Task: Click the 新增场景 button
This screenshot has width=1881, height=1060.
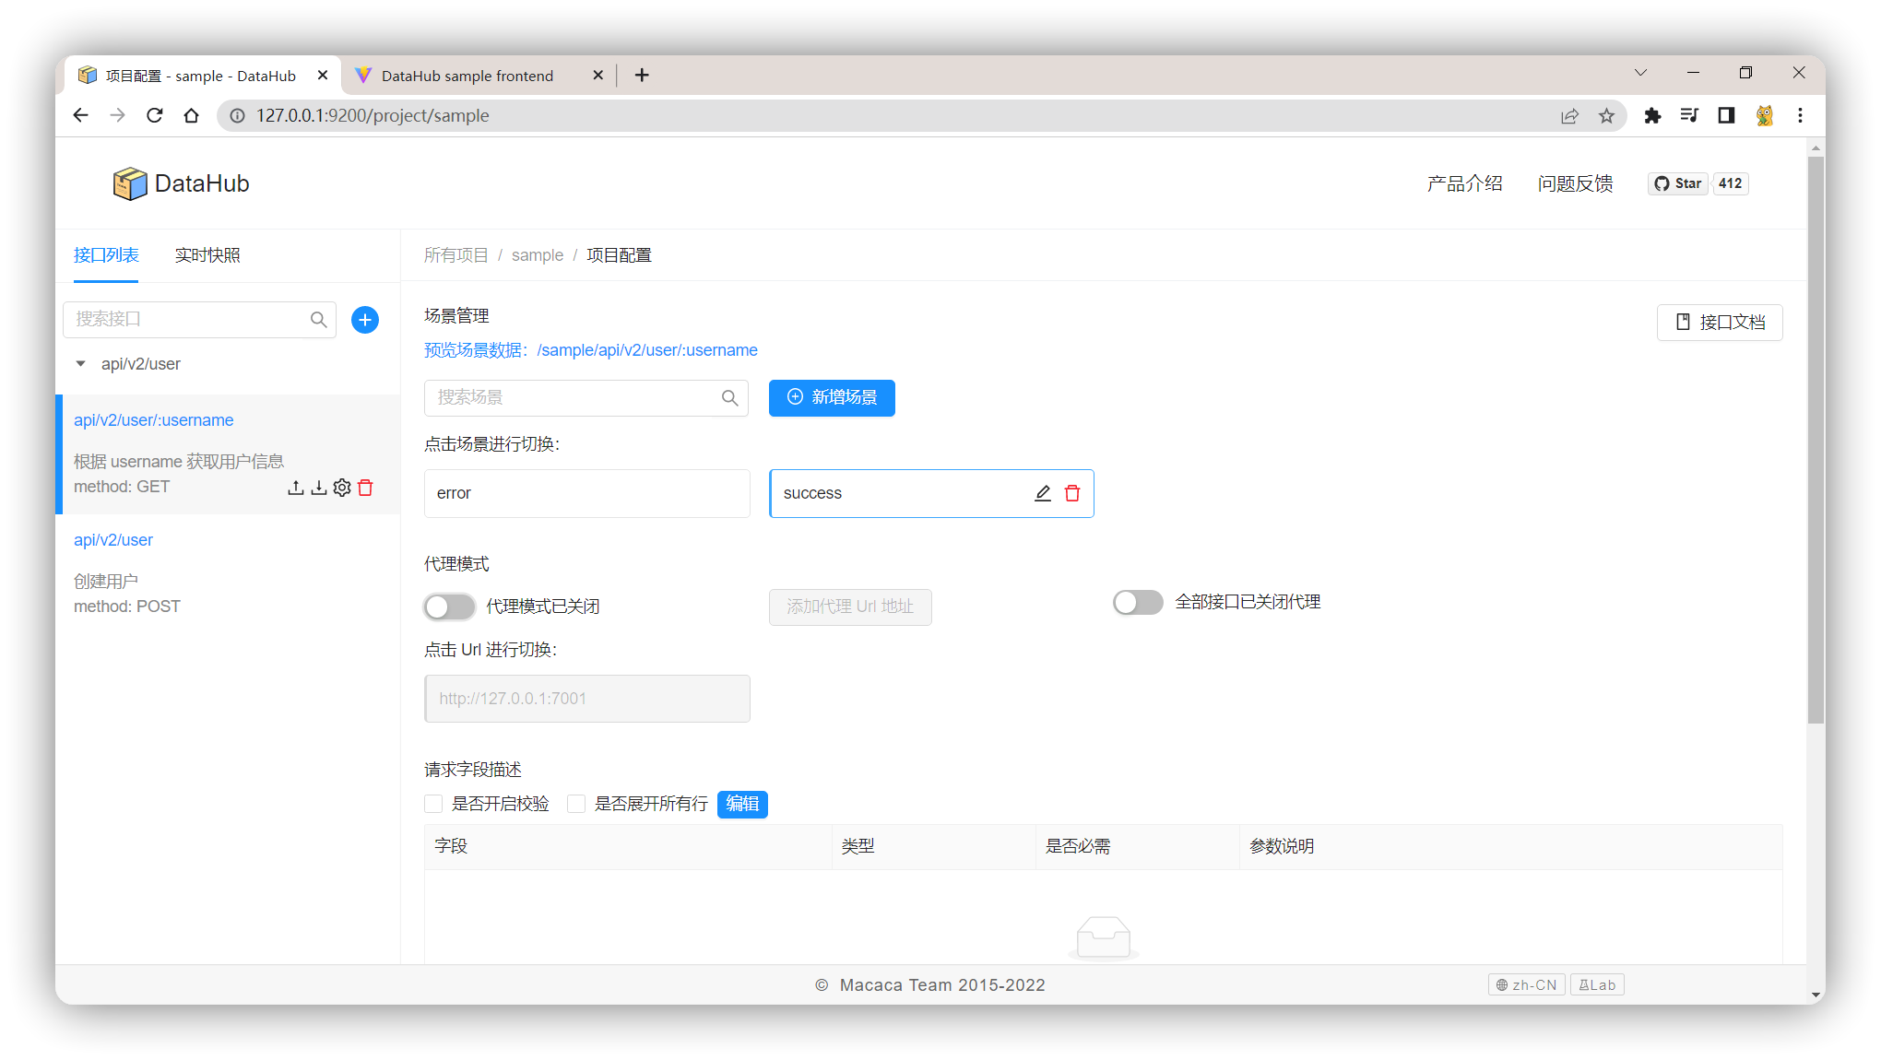Action: [832, 398]
